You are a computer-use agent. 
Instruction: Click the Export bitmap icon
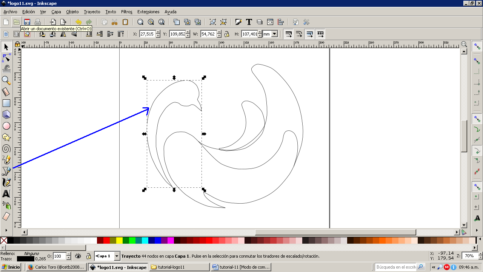63,22
